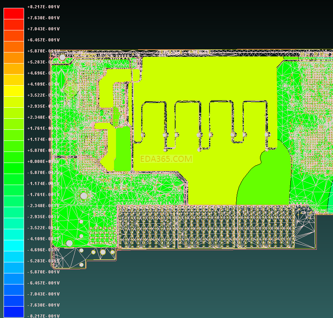This screenshot has width=333, height=318.
Task: Select the -7.630E-001V legend value
Action: click(x=43, y=305)
